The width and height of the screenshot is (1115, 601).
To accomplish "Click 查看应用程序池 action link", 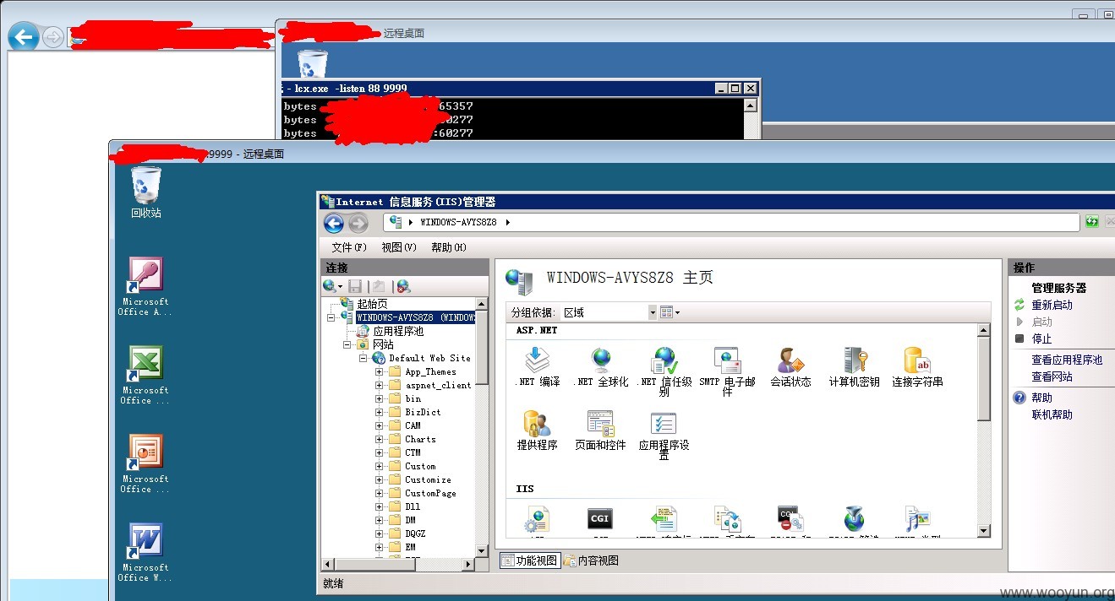I will coord(1067,360).
